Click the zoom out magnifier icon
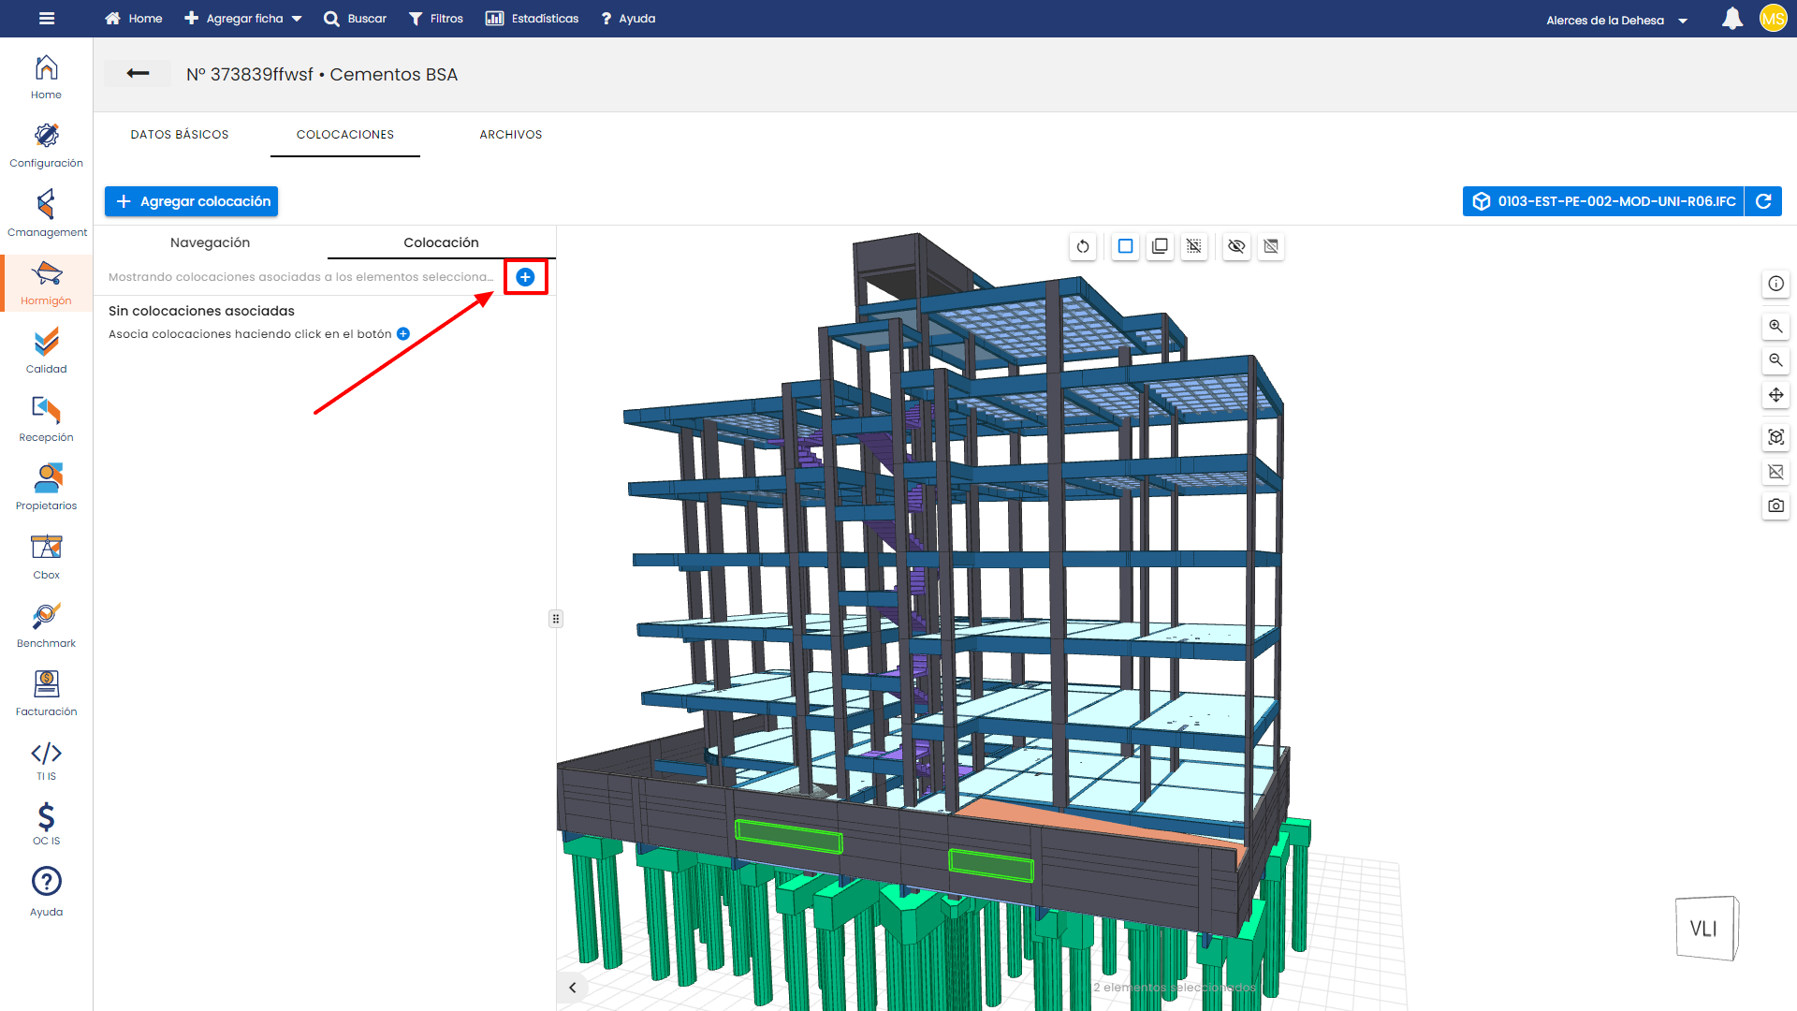 1775,360
